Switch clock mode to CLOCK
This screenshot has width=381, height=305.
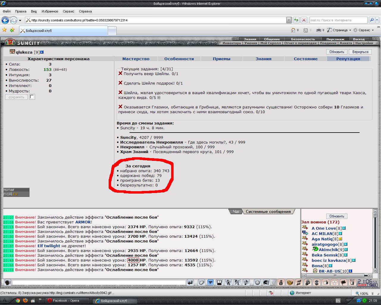tap(362, 285)
